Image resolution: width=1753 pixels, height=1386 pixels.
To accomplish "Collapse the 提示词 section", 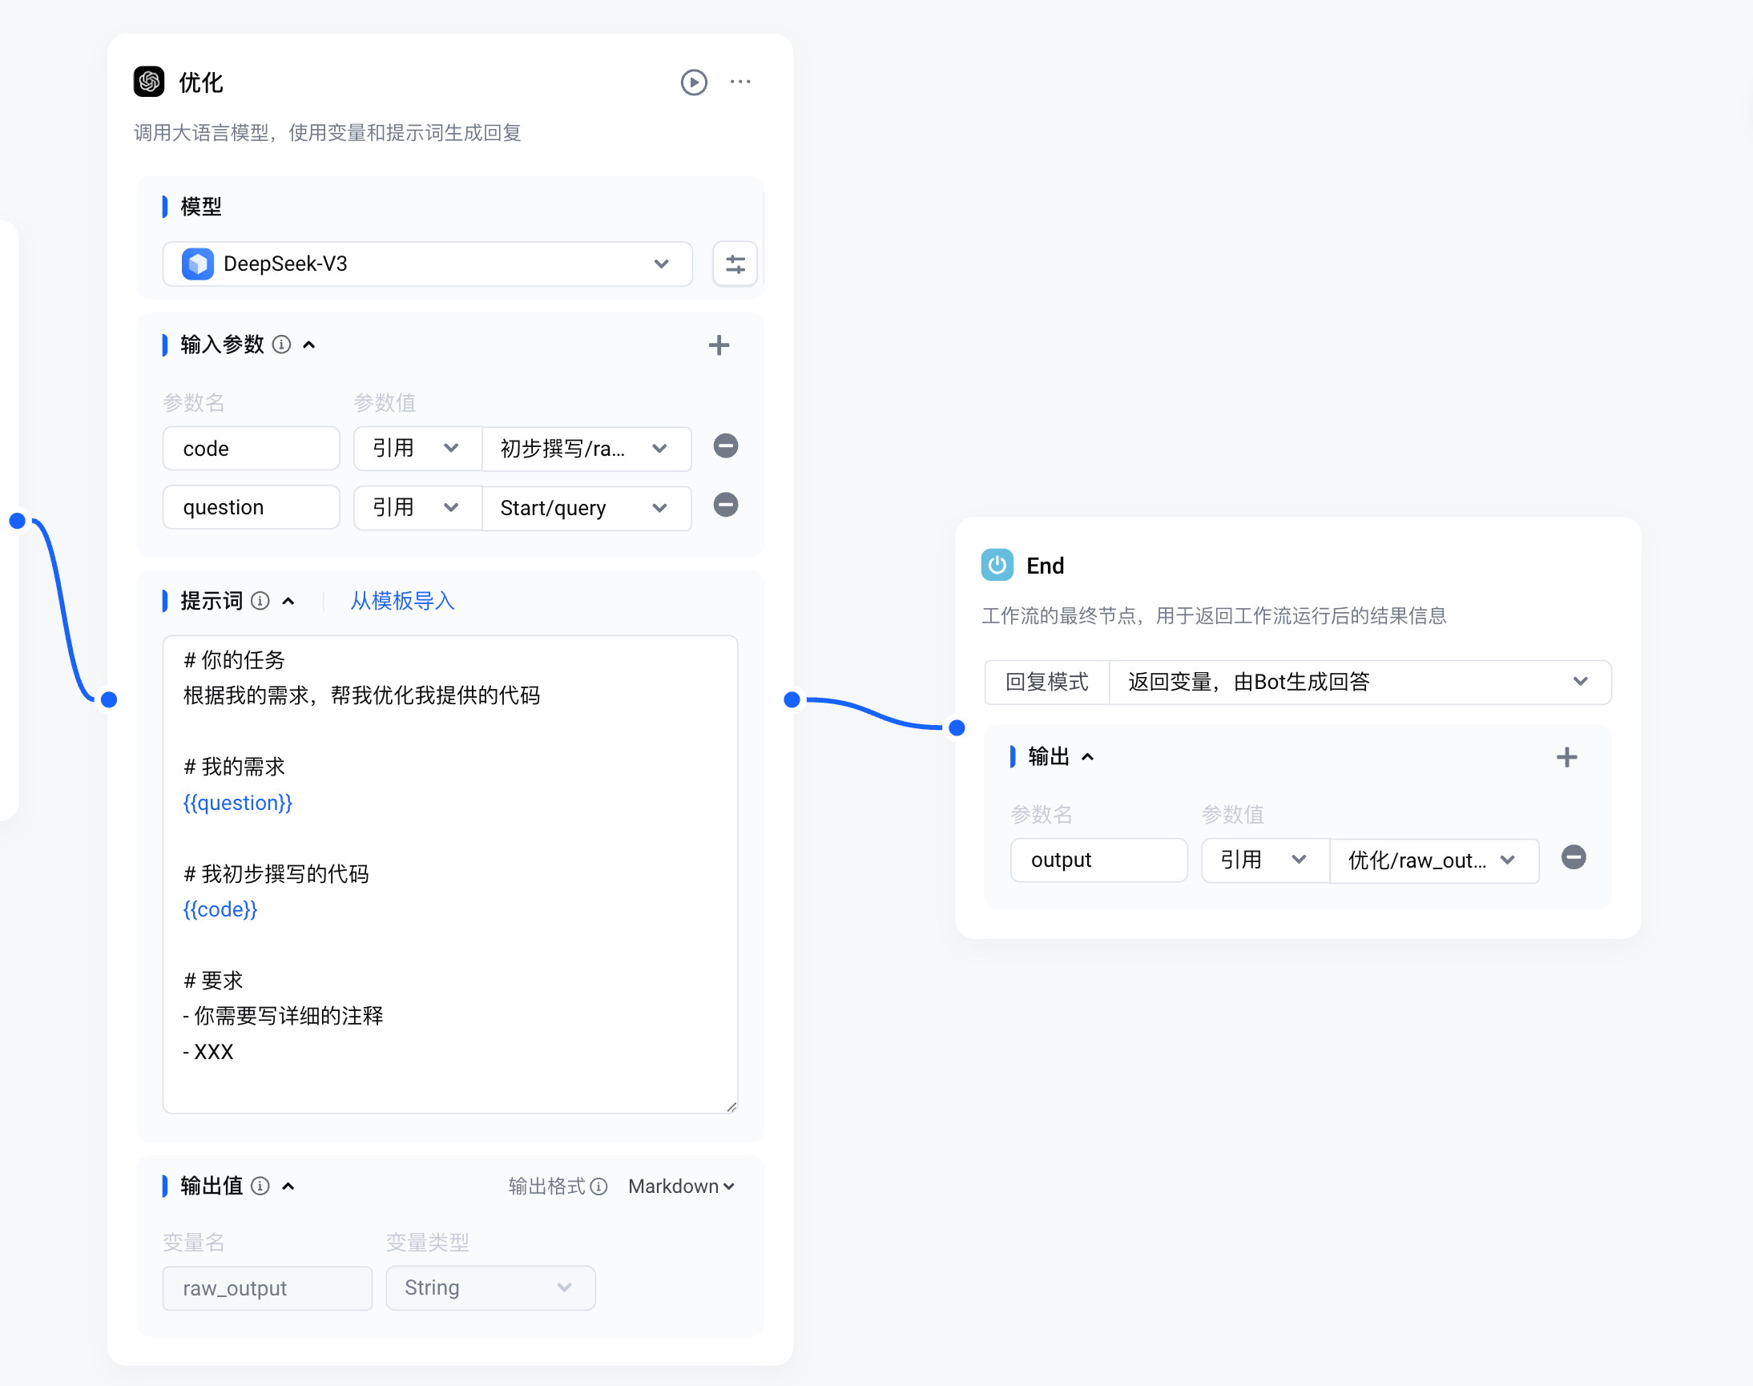I will 288,602.
